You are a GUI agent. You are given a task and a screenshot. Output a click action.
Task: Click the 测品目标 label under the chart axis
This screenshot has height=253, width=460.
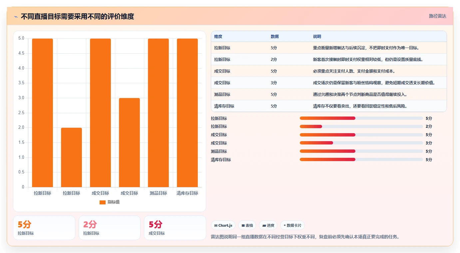point(158,193)
